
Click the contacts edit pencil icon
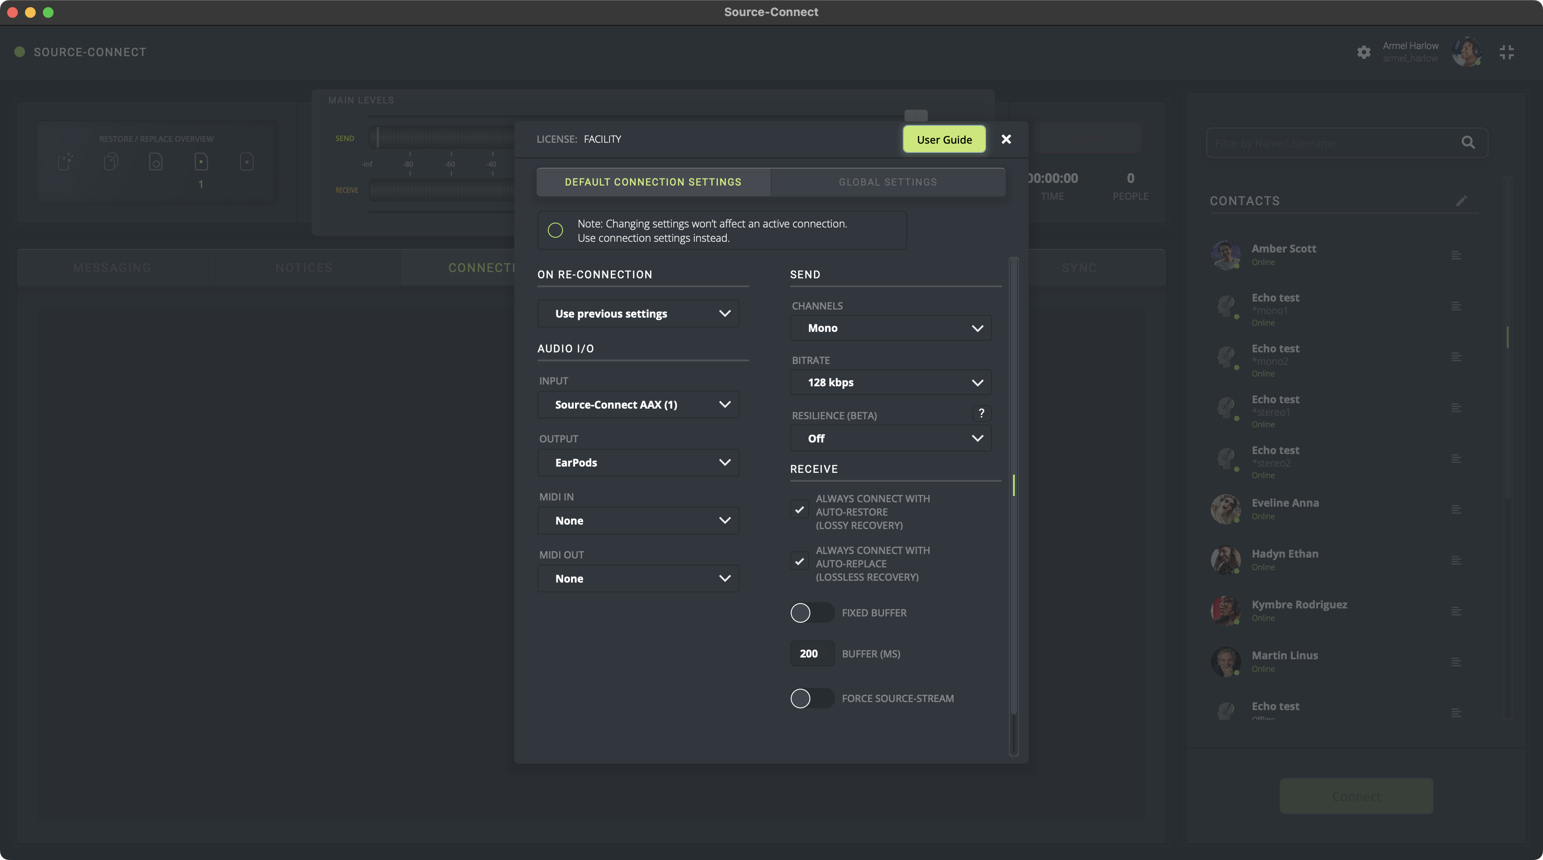pos(1462,200)
